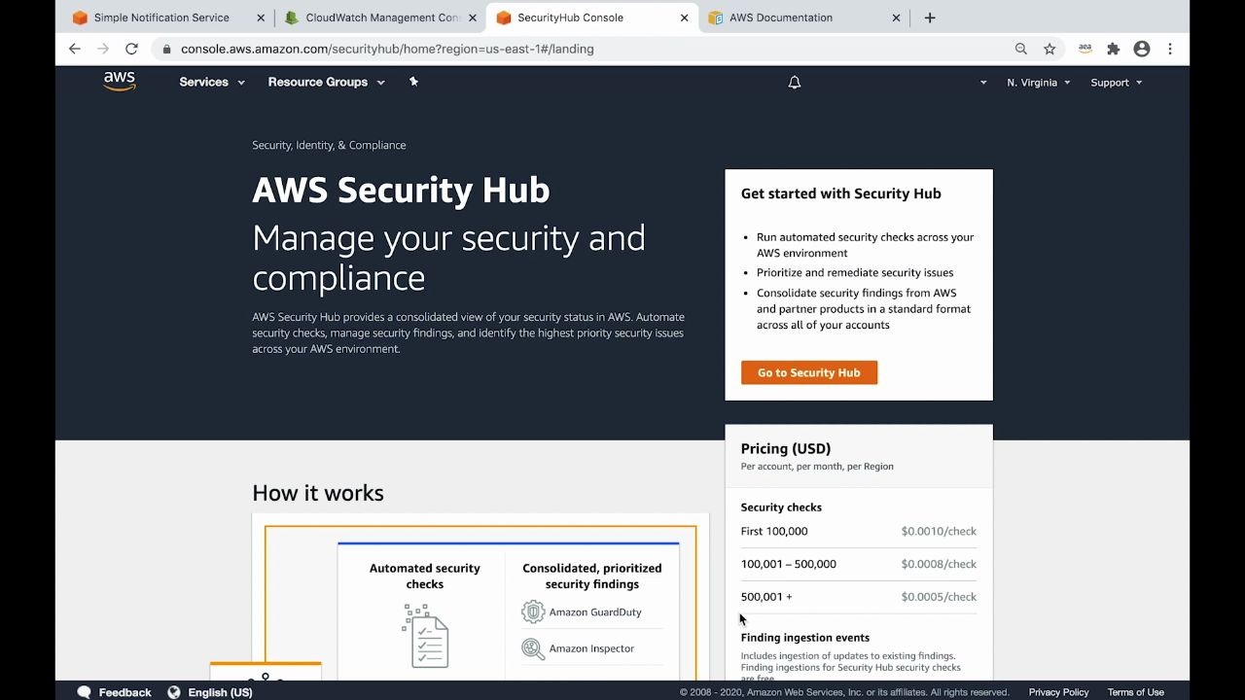Click the Amazon GuardDuty icon

click(x=533, y=612)
